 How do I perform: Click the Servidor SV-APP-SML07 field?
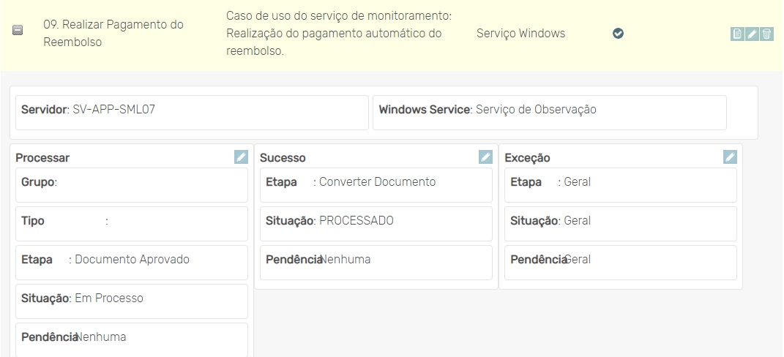coord(192,112)
